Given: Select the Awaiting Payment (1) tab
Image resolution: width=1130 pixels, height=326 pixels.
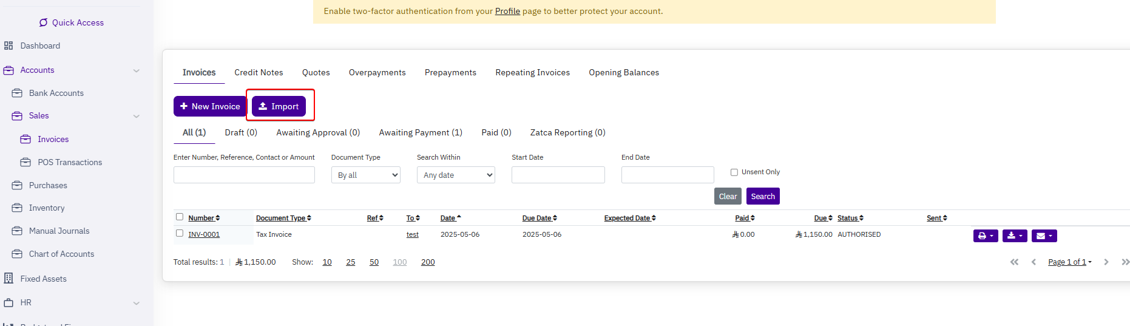Looking at the screenshot, I should point(420,132).
